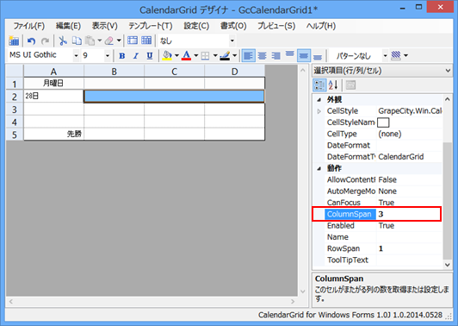
Task: Open the font size 9 dropdown
Action: tap(108, 55)
